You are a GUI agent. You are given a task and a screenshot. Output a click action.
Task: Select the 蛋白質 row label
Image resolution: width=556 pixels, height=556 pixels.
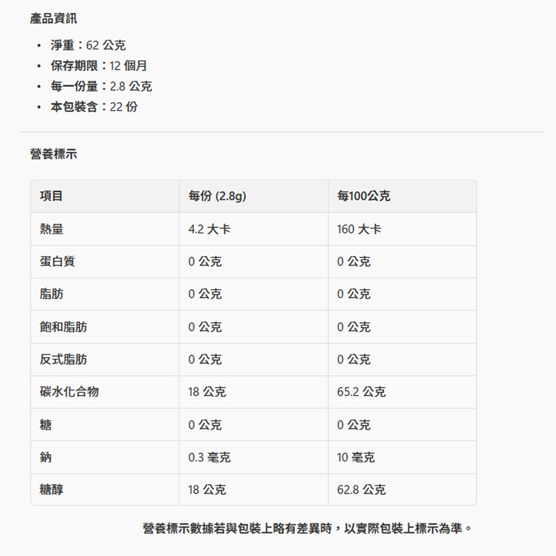57,261
